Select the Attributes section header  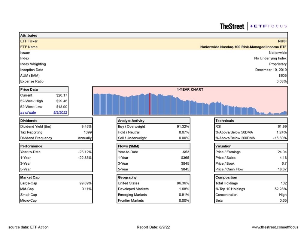click(29, 35)
